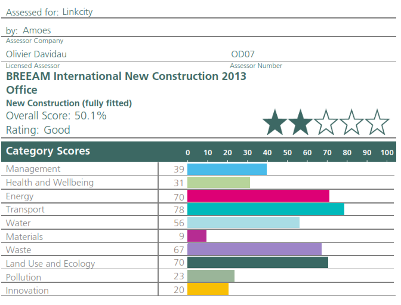Click the Health and Wellbeing score 31
Viewport: 401px width, 305px height.
(179, 183)
